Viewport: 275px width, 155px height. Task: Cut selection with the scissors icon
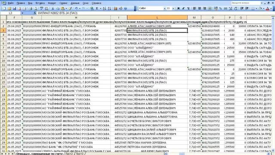click(52, 9)
